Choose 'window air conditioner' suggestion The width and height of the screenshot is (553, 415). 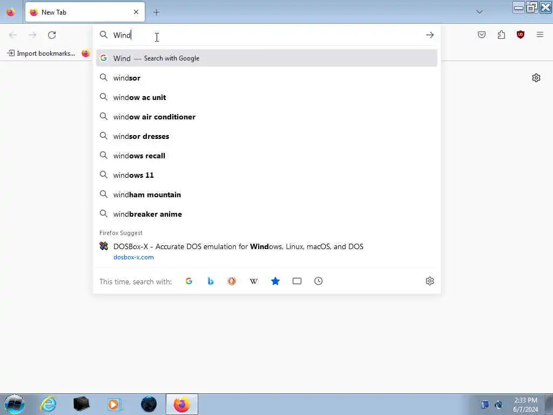pos(267,117)
